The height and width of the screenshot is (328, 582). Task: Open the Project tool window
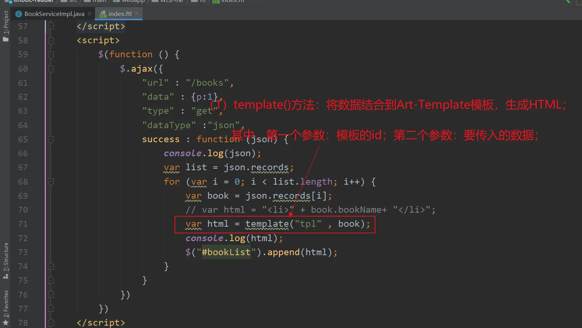5,26
